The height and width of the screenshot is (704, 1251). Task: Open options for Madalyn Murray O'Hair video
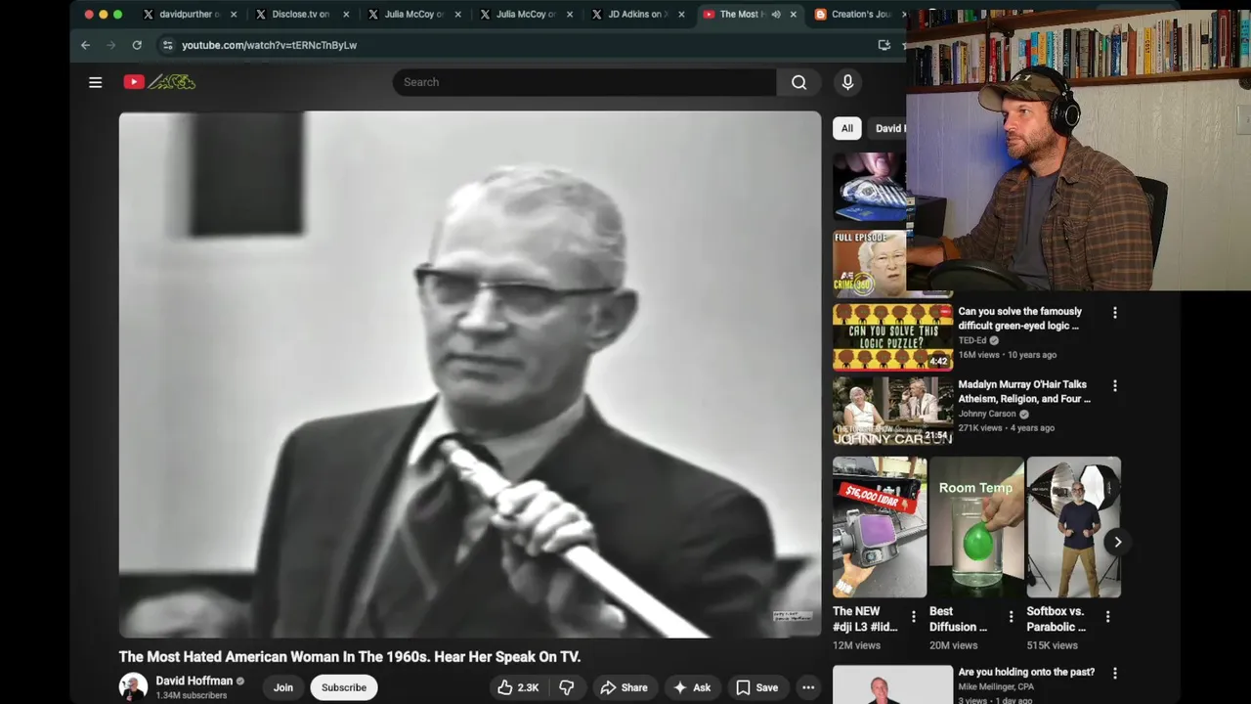pyautogui.click(x=1115, y=386)
